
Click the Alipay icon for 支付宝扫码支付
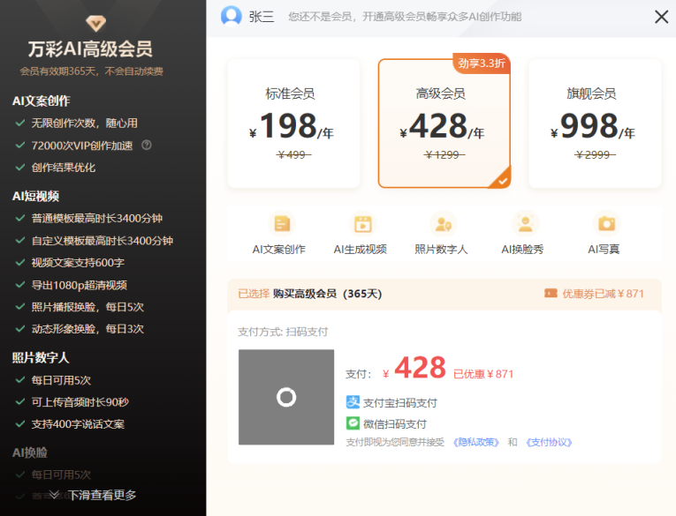353,402
